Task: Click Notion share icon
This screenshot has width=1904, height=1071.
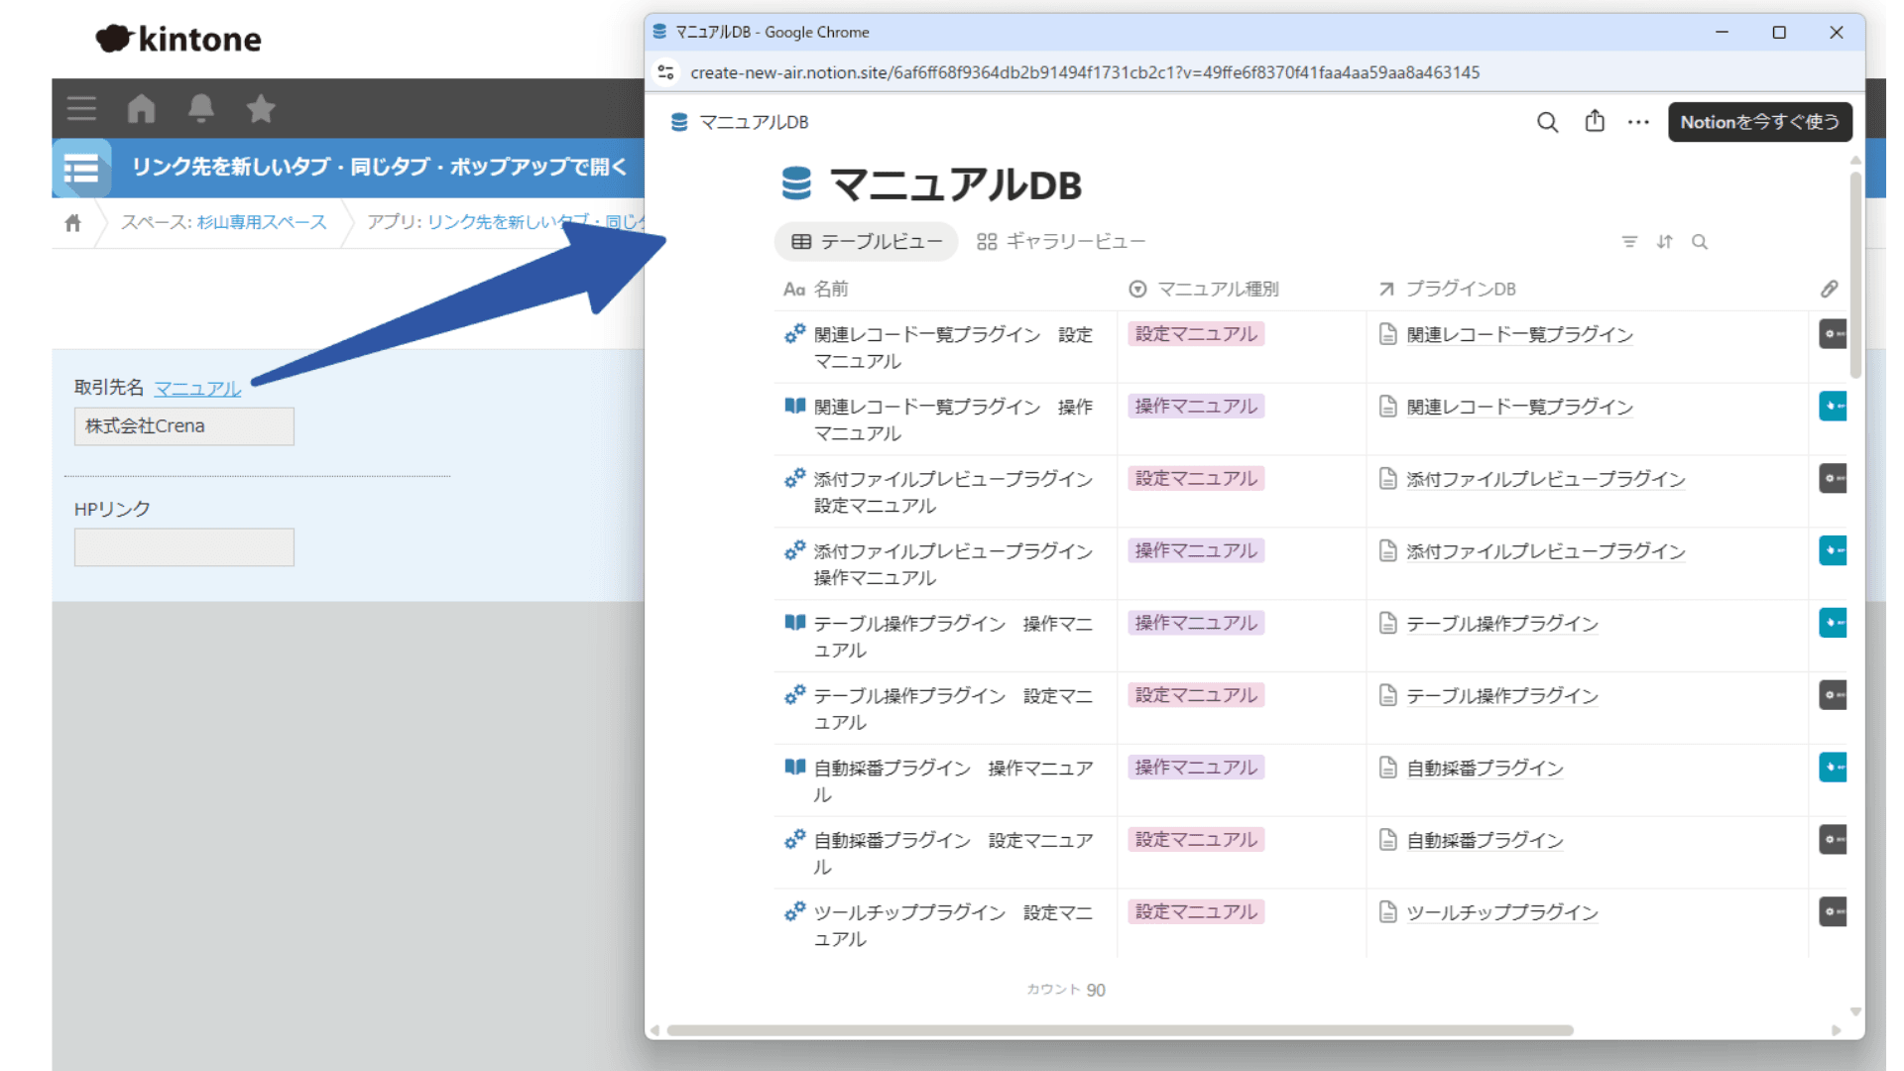Action: coord(1595,121)
